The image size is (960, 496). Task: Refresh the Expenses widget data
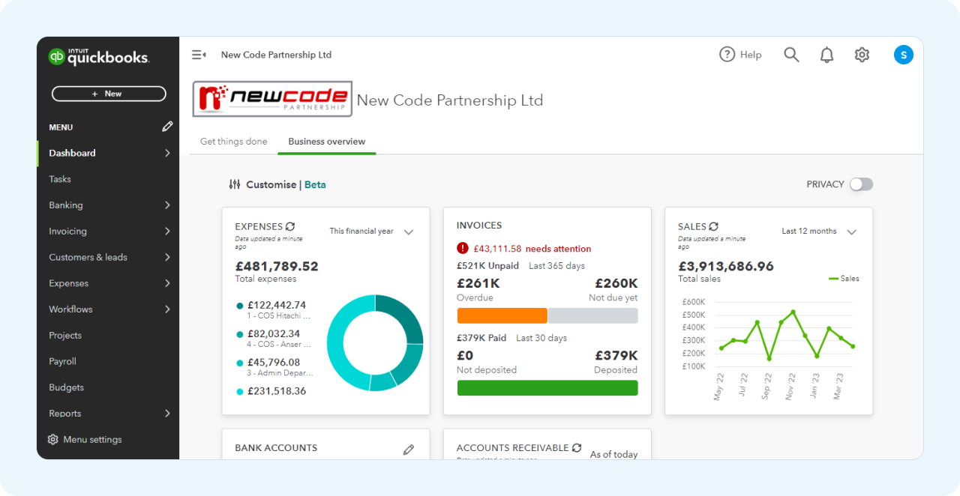(290, 226)
